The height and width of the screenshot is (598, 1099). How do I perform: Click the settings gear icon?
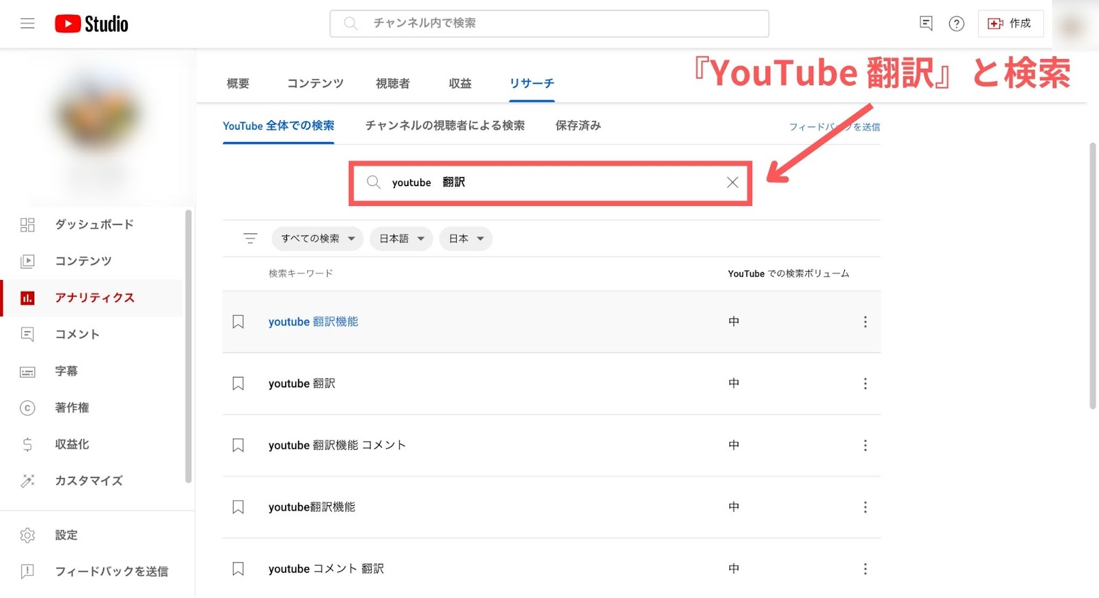27,535
